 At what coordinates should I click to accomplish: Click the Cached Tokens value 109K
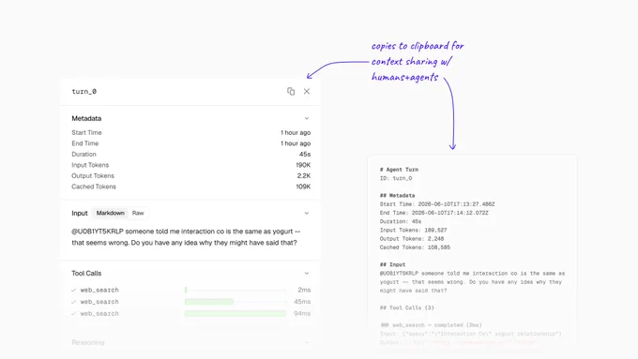click(303, 187)
